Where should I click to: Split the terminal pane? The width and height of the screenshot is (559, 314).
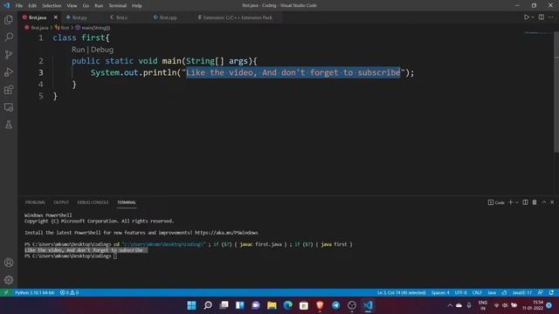pyautogui.click(x=525, y=202)
